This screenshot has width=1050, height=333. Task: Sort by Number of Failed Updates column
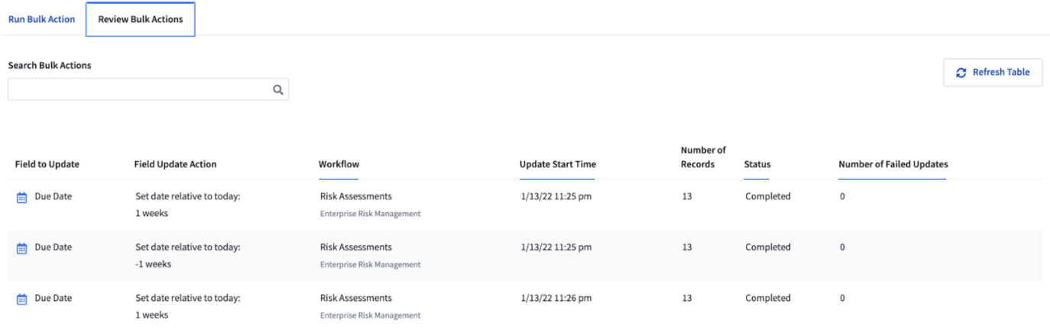[893, 164]
